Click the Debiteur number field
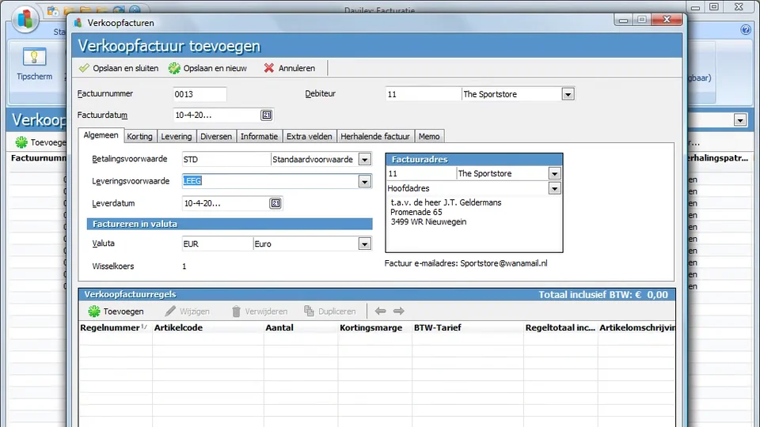This screenshot has width=760, height=427. tap(423, 94)
